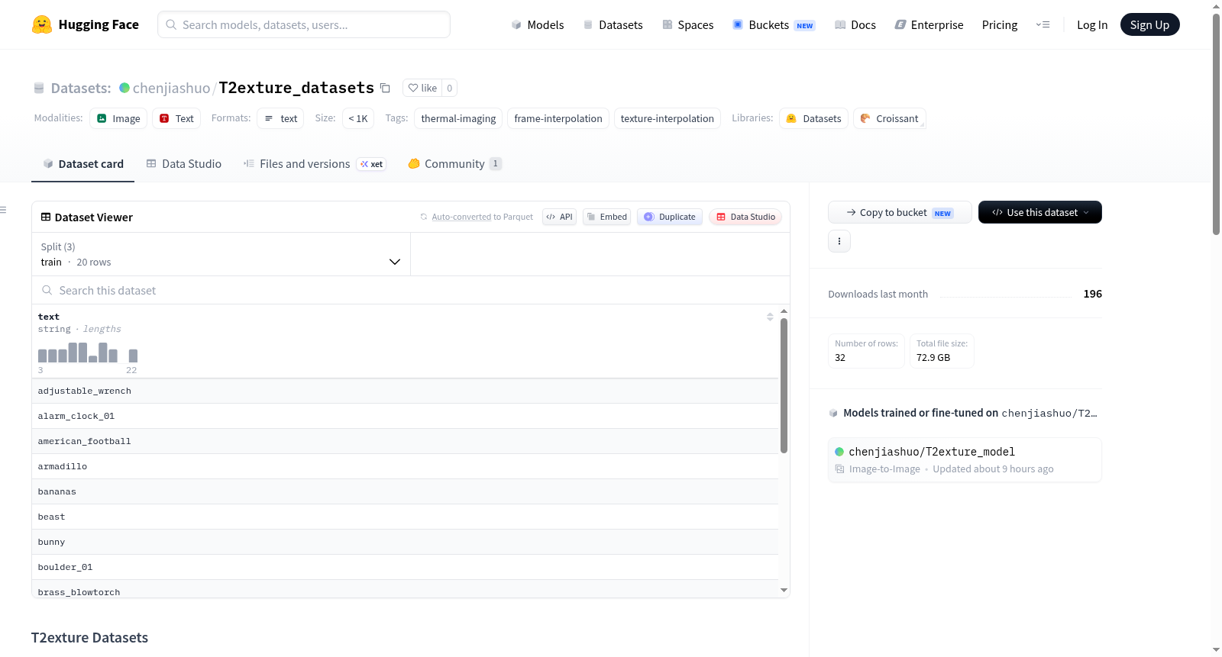Open the Use this dataset dropdown

click(1040, 212)
